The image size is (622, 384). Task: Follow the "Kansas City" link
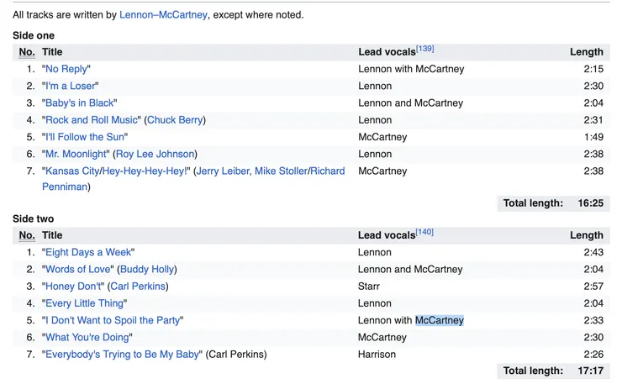(71, 171)
